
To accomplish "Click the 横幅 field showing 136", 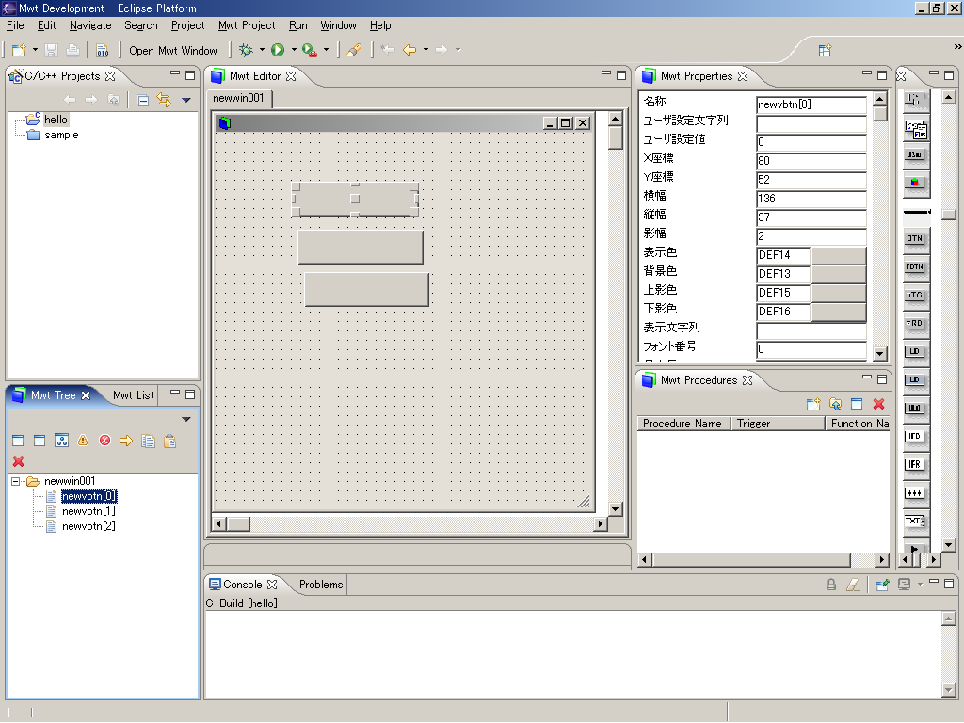I will coord(811,199).
